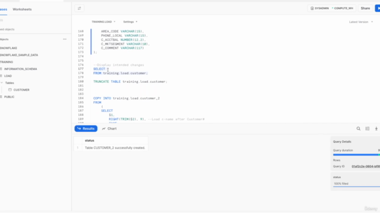Open the search results magnifier icon

click(x=359, y=129)
